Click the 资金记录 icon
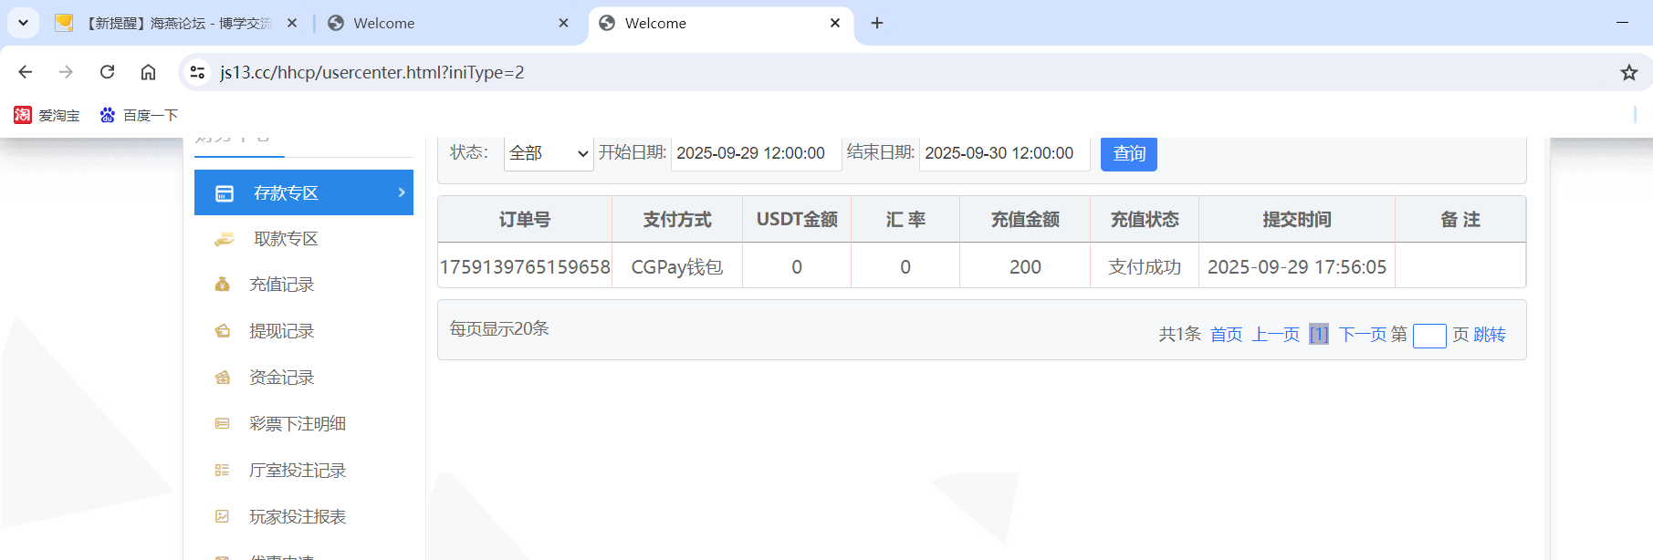The image size is (1653, 560). (222, 378)
